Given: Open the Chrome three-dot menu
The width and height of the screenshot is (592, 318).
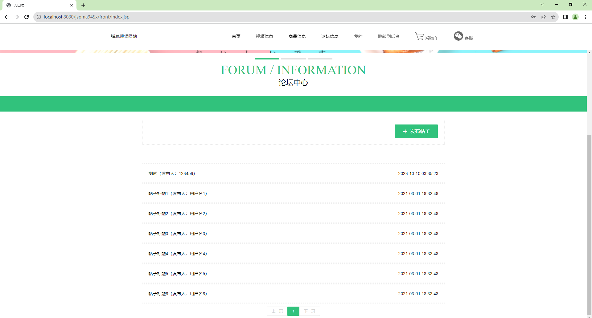Looking at the screenshot, I should tap(586, 17).
